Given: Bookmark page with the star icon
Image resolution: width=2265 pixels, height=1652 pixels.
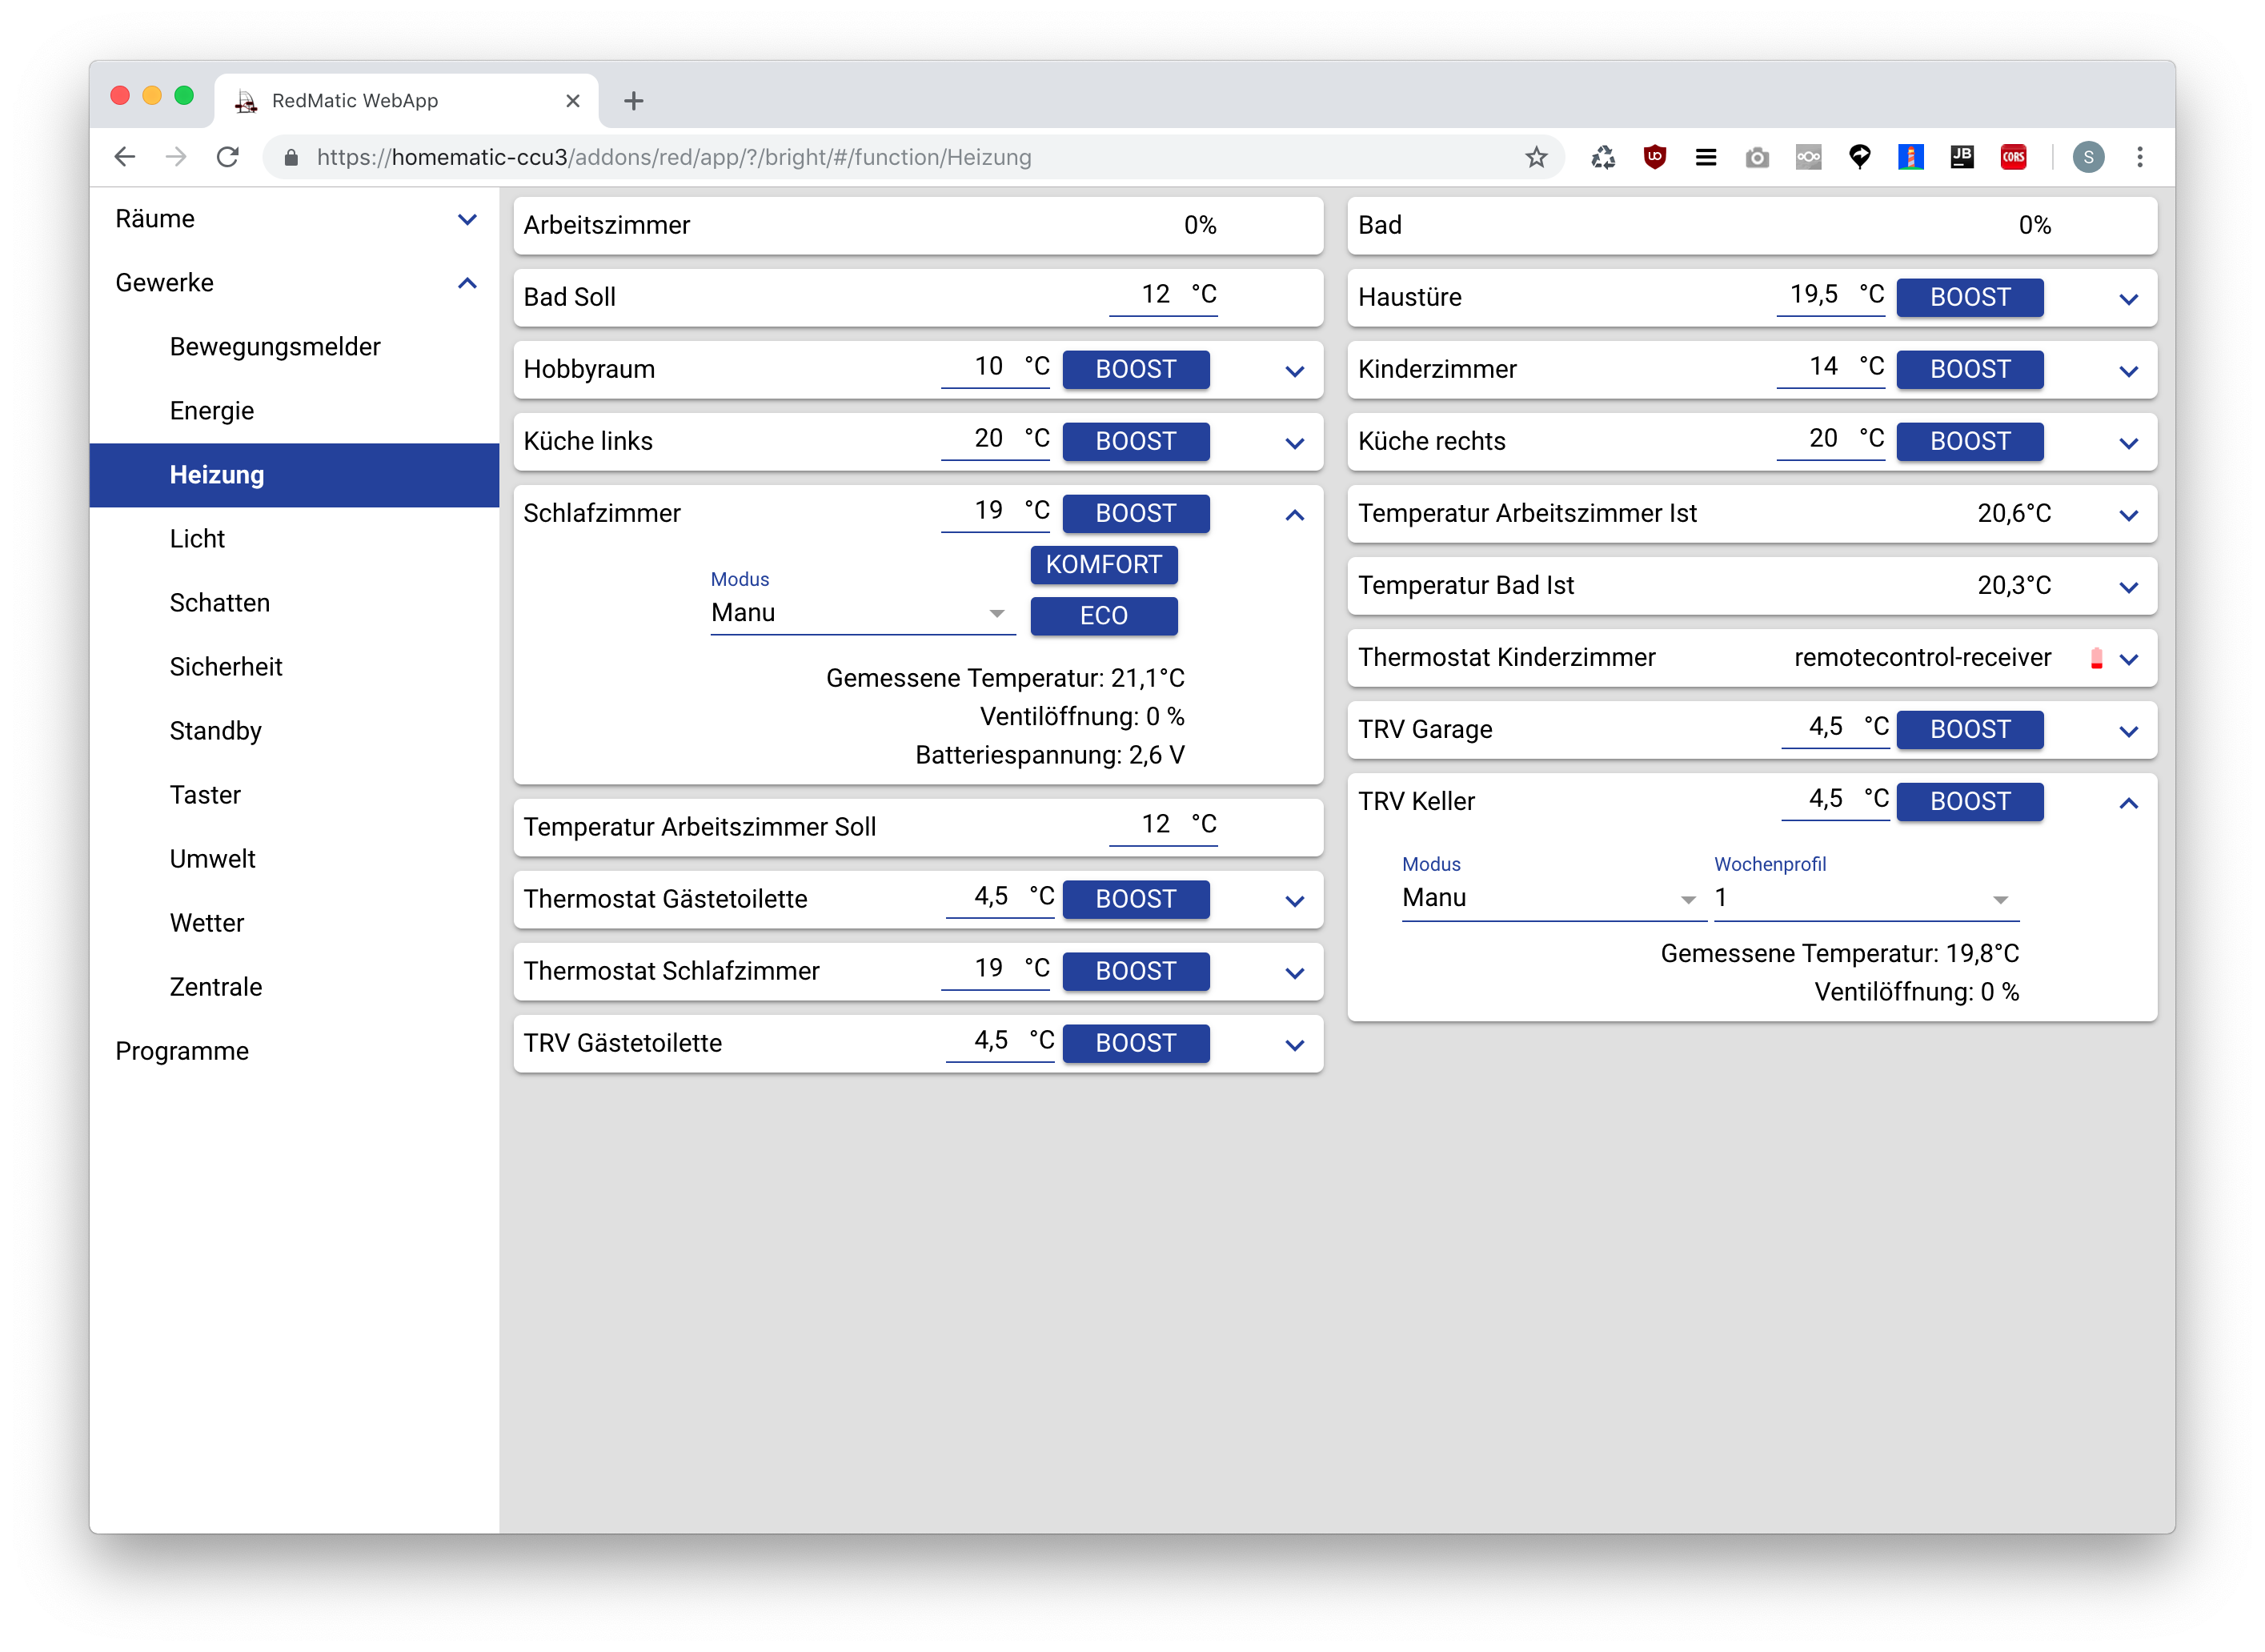Looking at the screenshot, I should pyautogui.click(x=1536, y=157).
